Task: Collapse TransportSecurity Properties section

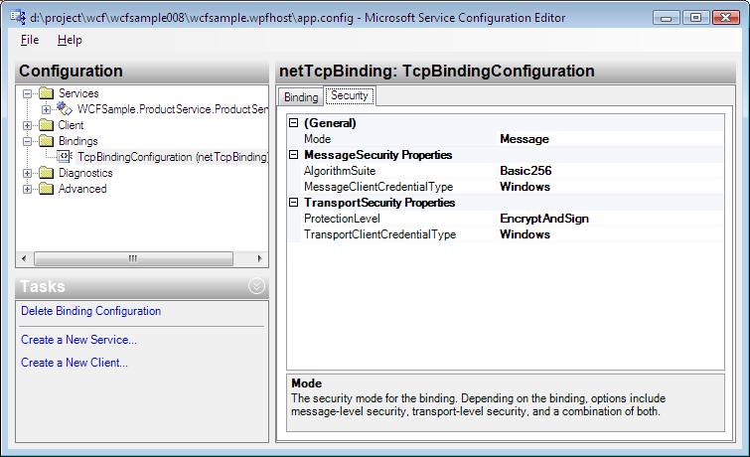Action: 293,203
